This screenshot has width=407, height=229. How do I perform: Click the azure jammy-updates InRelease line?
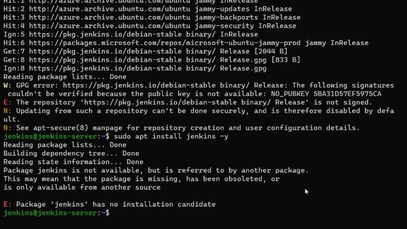(148, 9)
